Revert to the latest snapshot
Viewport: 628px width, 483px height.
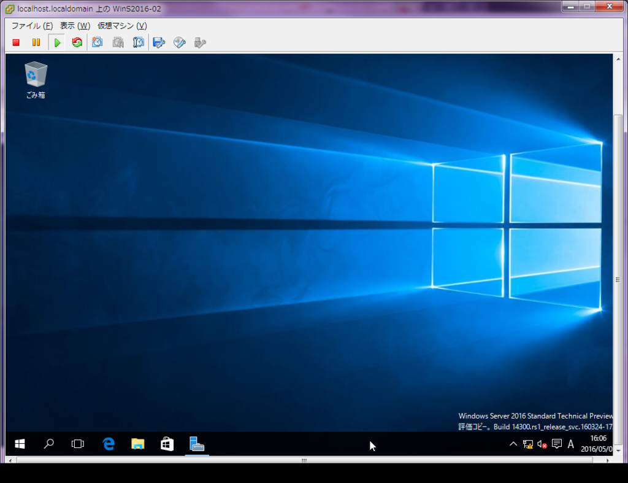pos(118,42)
